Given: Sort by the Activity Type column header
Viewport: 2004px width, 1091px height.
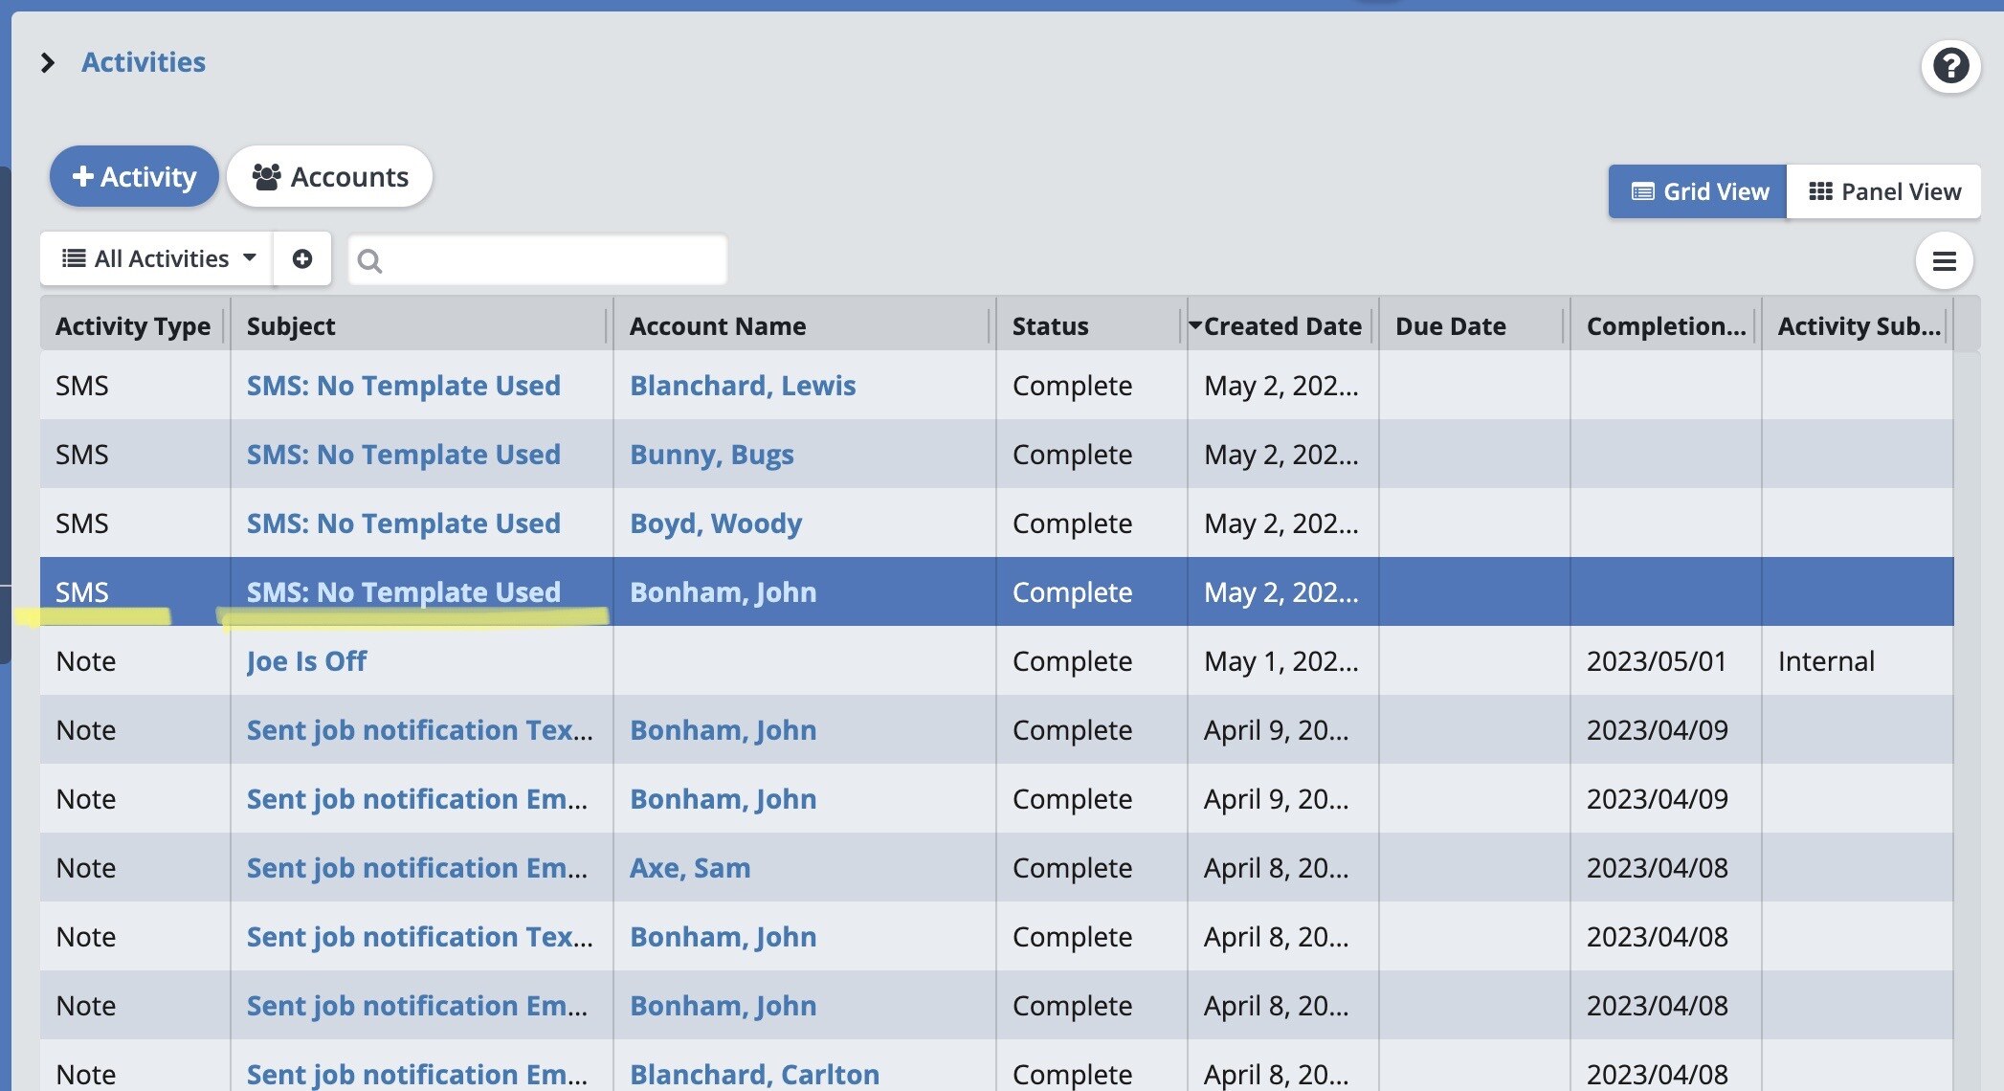Looking at the screenshot, I should coord(133,326).
